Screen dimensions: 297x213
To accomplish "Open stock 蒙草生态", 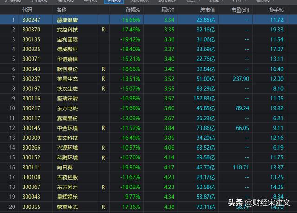I will tap(67, 207).
